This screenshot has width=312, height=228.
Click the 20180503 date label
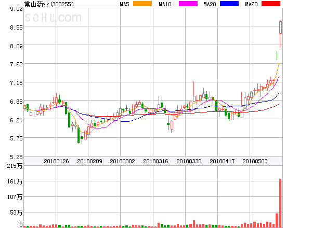pyautogui.click(x=255, y=161)
